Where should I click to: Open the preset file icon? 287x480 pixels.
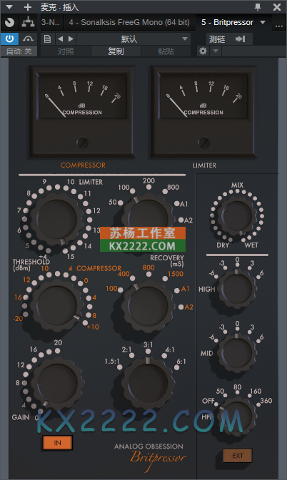pyautogui.click(x=47, y=39)
